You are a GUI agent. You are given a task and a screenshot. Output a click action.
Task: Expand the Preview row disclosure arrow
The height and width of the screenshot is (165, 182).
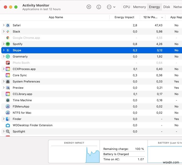point(4,88)
